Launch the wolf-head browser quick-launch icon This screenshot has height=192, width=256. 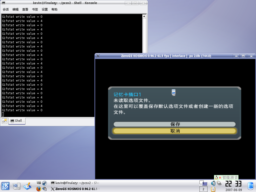[x=44, y=183]
